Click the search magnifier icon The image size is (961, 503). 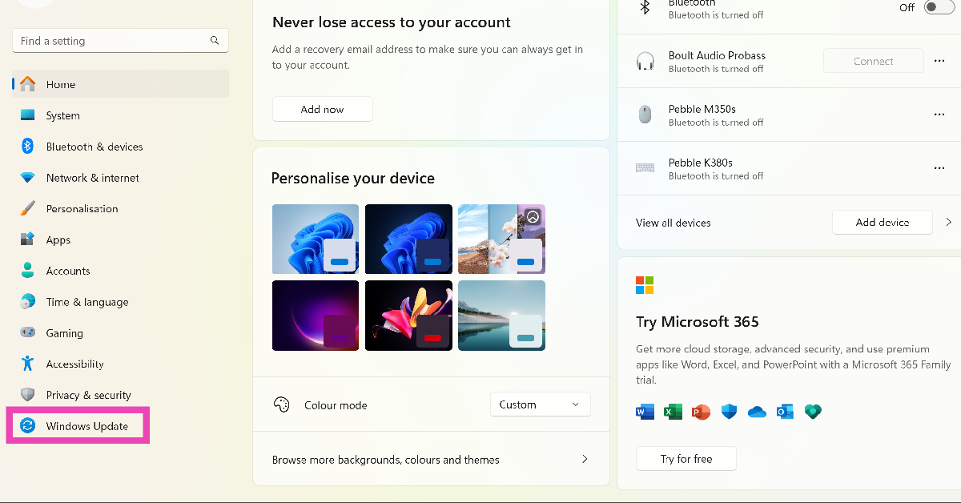point(215,40)
